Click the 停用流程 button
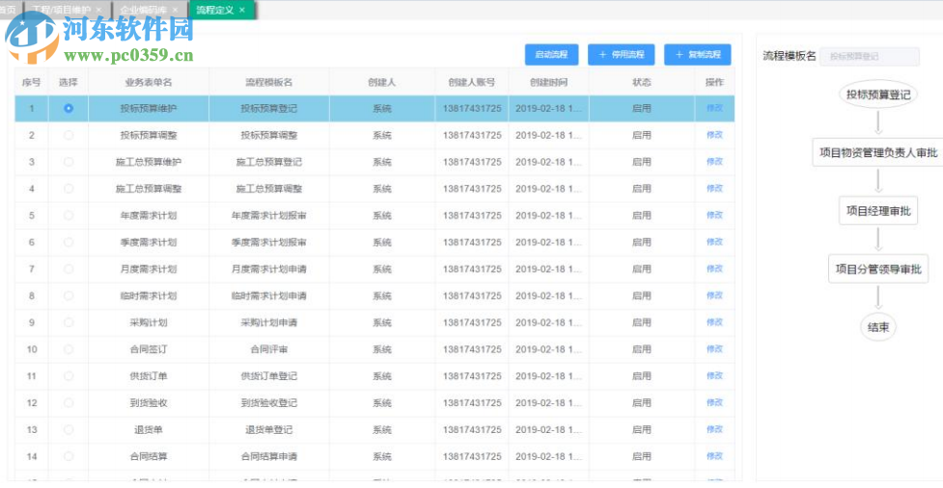This screenshot has height=488, width=943. pos(622,55)
